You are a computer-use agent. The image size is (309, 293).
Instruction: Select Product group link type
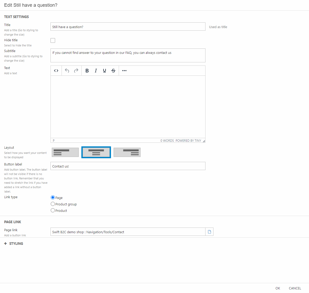point(53,204)
